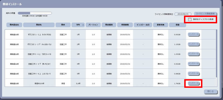The height and width of the screenshot is (100, 223).
Task: Click the 0.98GB size cell
Action: (177, 74)
